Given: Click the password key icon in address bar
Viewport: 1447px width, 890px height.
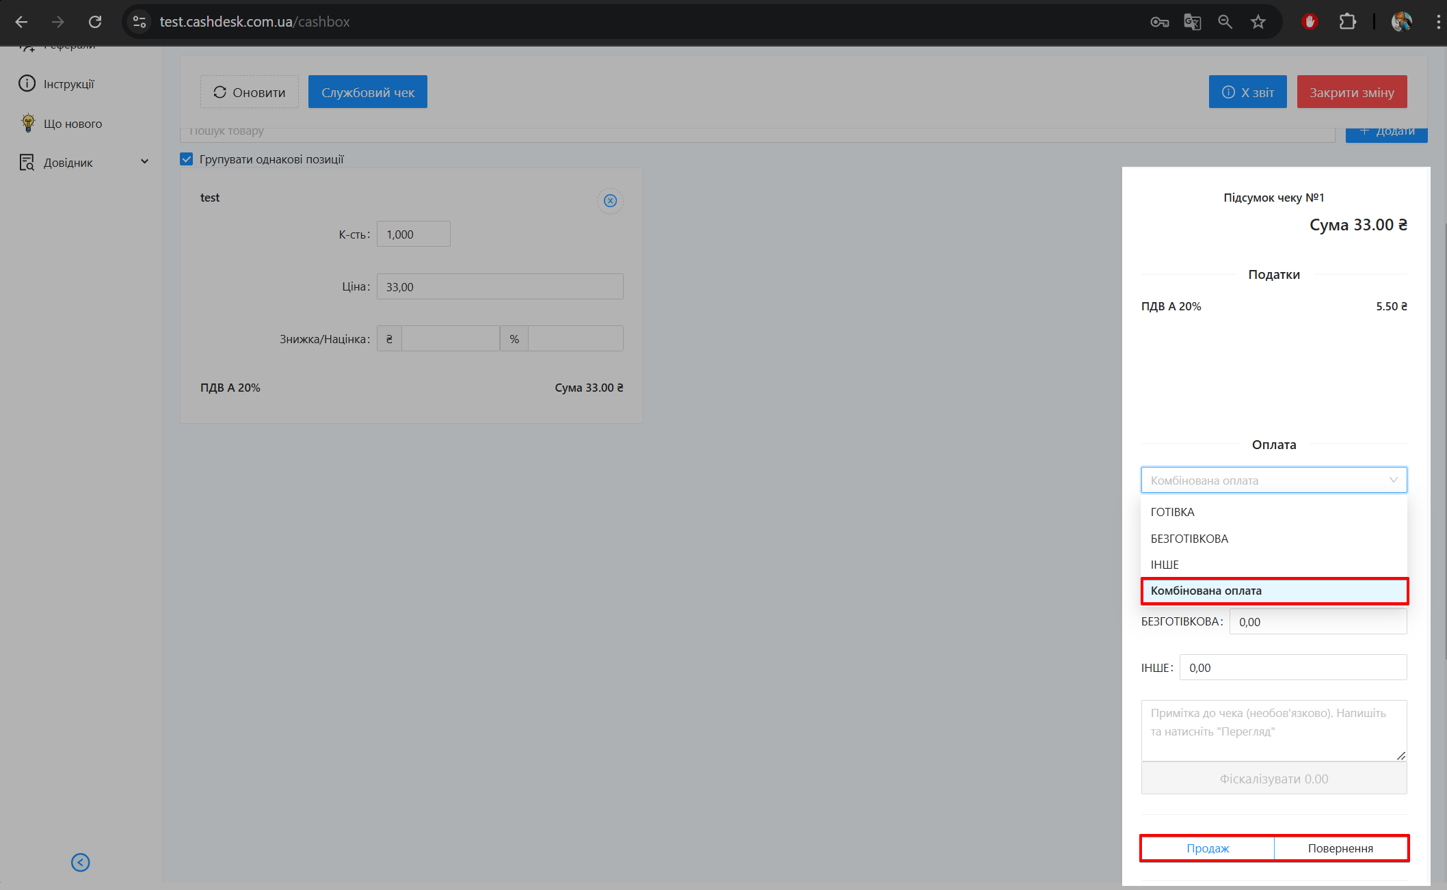Looking at the screenshot, I should [1159, 22].
